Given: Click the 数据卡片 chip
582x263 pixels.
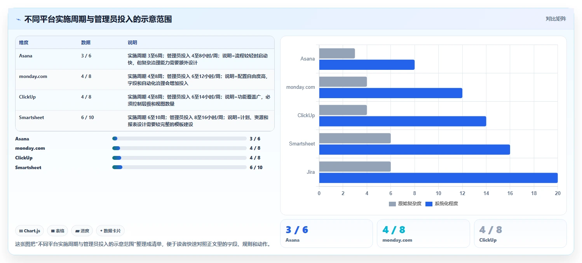Looking at the screenshot, I should [110, 231].
